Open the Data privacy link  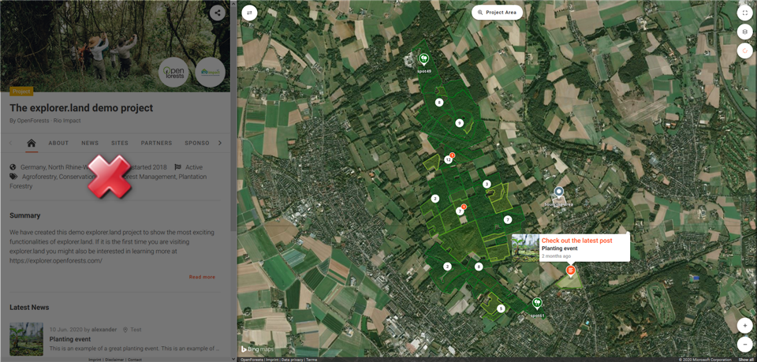pos(292,360)
